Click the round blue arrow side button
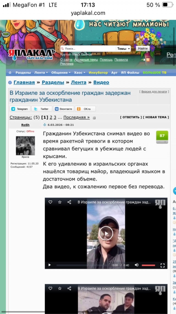 click(175, 191)
